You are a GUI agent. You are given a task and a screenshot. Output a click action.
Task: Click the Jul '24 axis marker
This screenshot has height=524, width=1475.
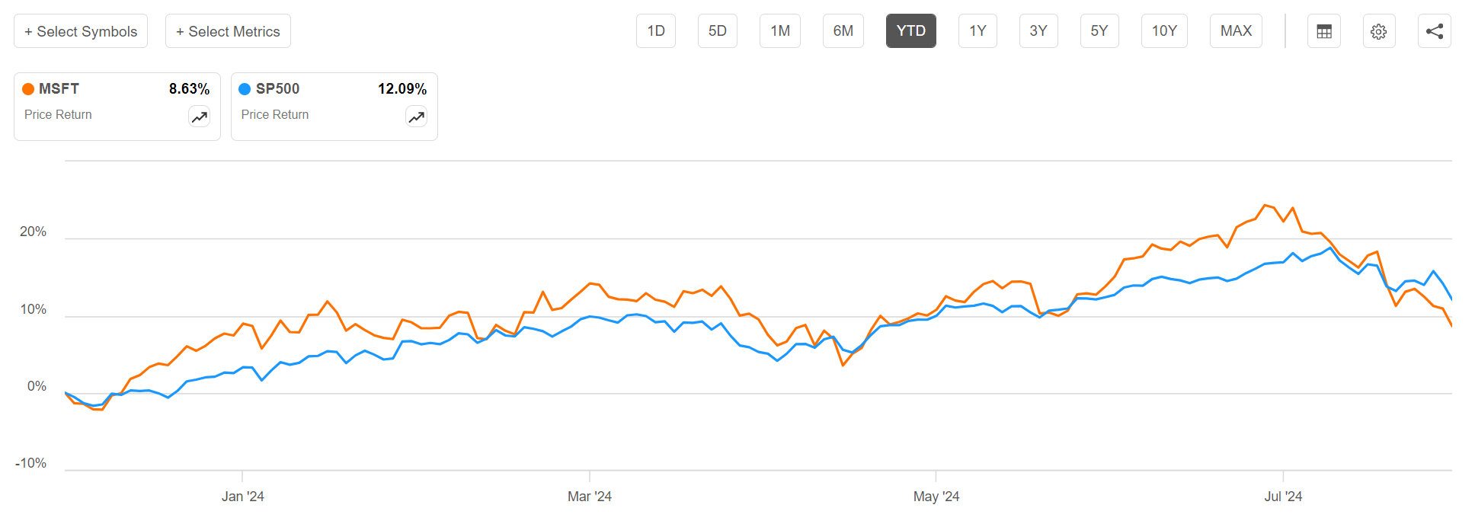1283,497
